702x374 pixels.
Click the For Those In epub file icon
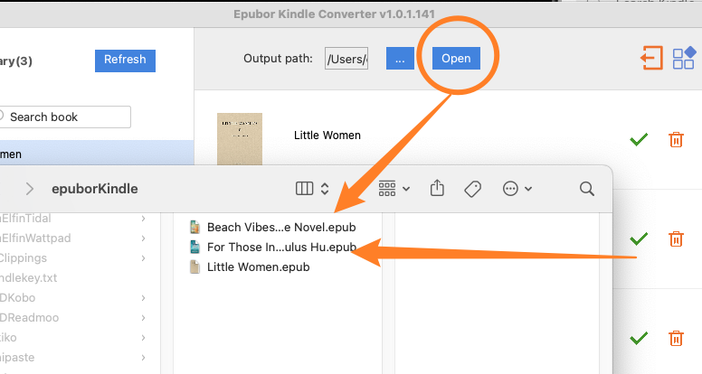click(194, 247)
